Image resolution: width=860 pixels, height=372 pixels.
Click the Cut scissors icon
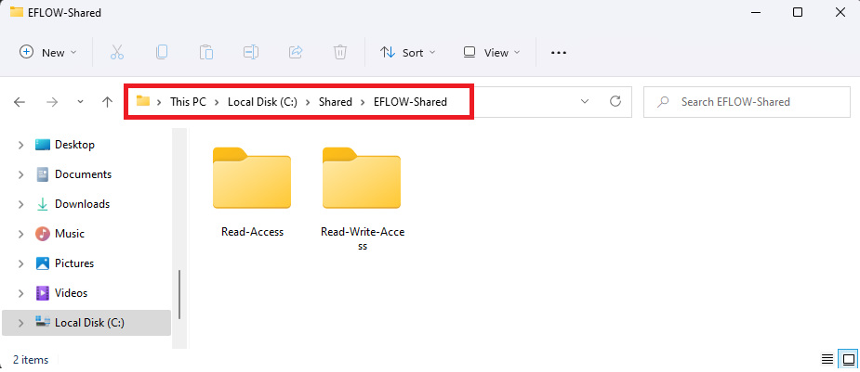pos(117,53)
